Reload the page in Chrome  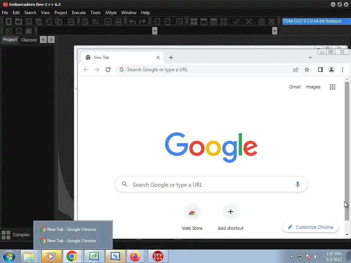[108, 70]
